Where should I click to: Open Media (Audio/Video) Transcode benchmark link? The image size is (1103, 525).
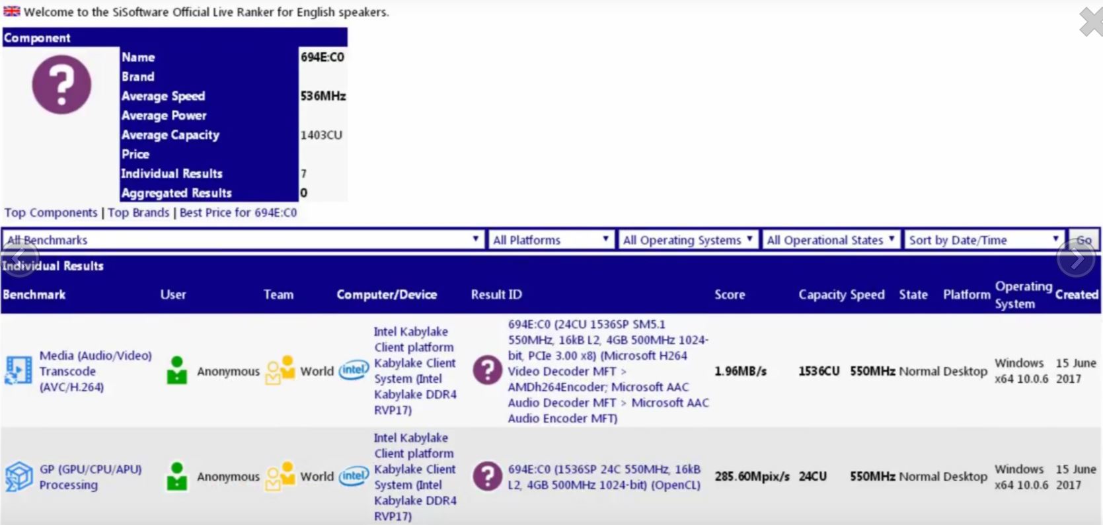96,371
